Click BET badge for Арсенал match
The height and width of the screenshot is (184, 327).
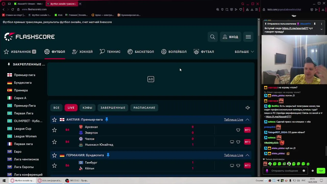pos(247,130)
